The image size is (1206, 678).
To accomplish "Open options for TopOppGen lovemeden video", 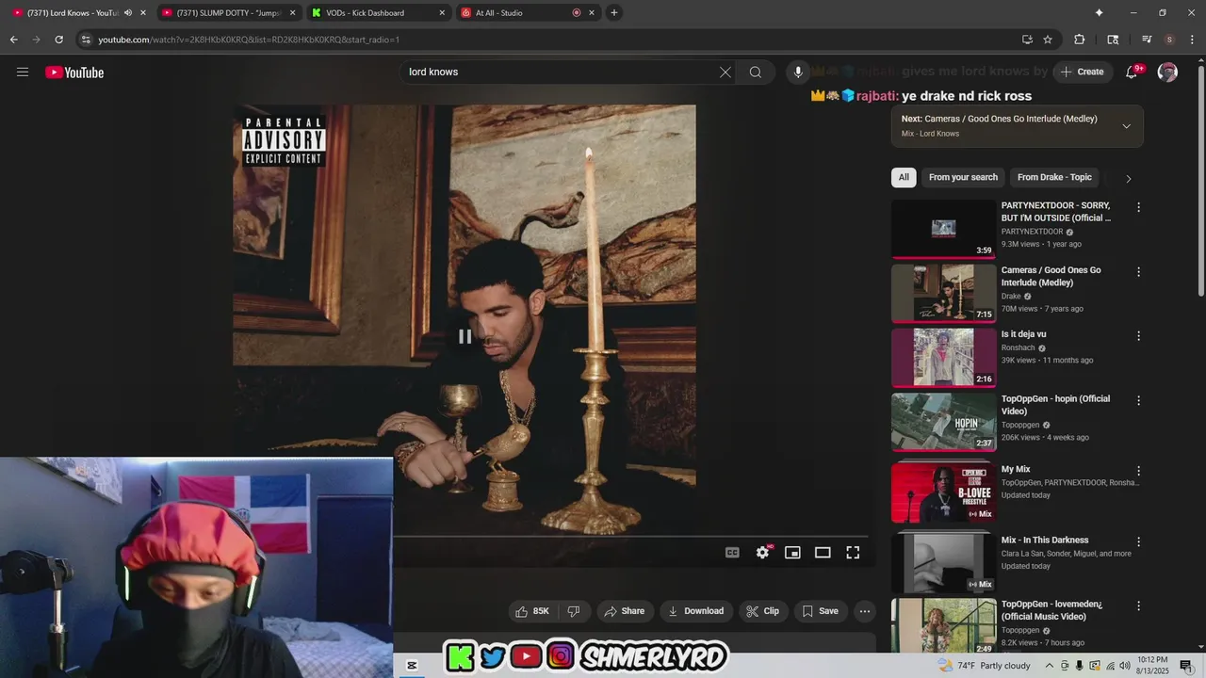I will pyautogui.click(x=1138, y=606).
